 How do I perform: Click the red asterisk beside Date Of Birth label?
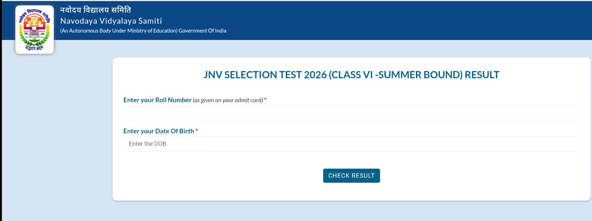196,130
